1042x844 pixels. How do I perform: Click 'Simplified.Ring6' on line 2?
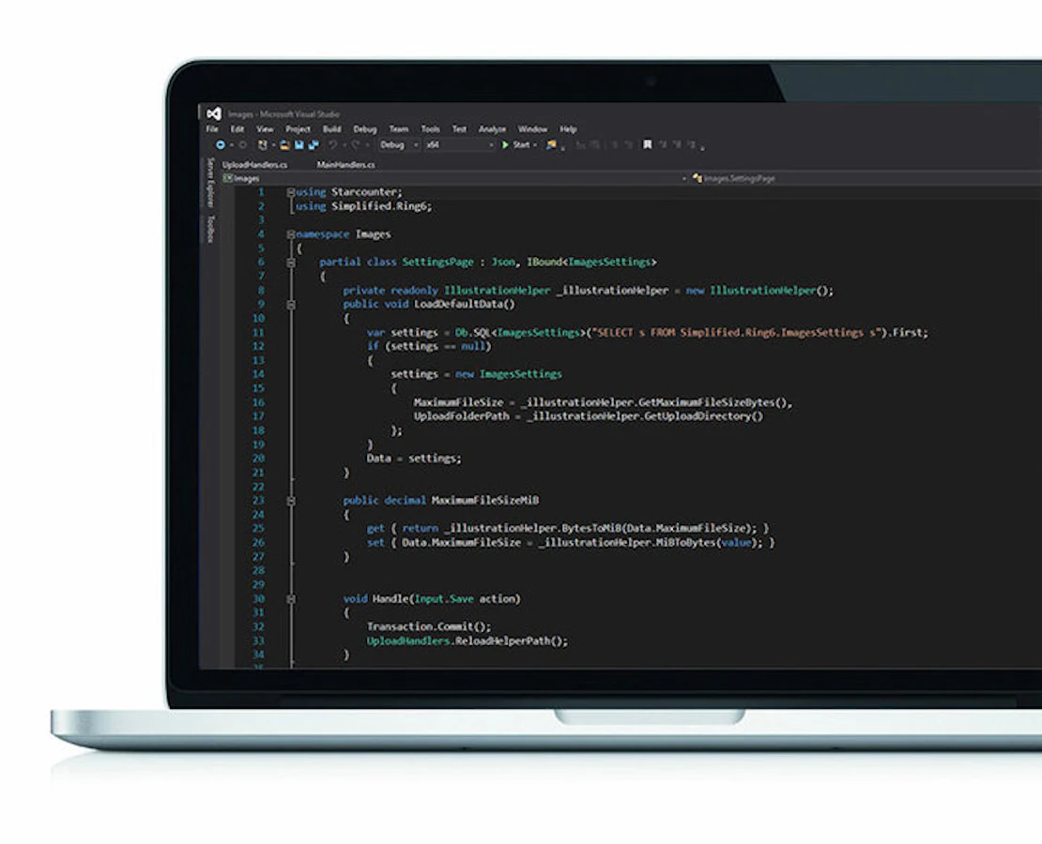(379, 206)
